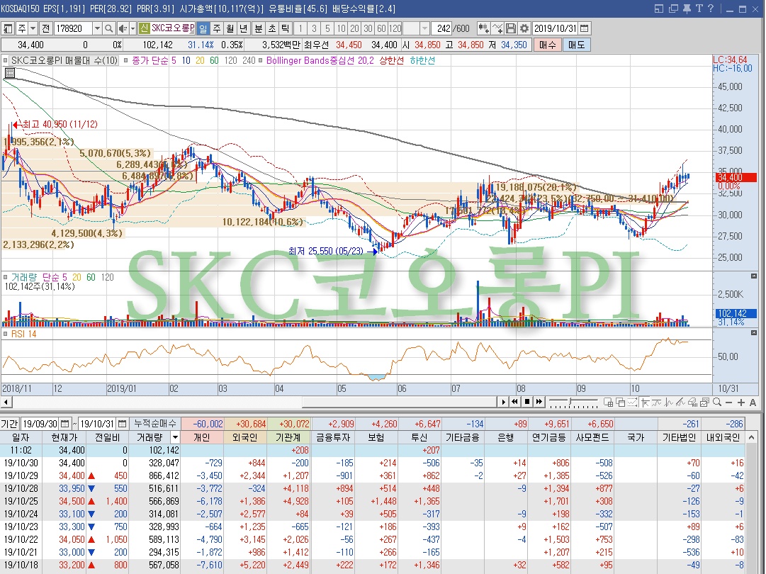The width and height of the screenshot is (766, 574).
Task: Click the 기간 period button
Action: [x=9, y=424]
